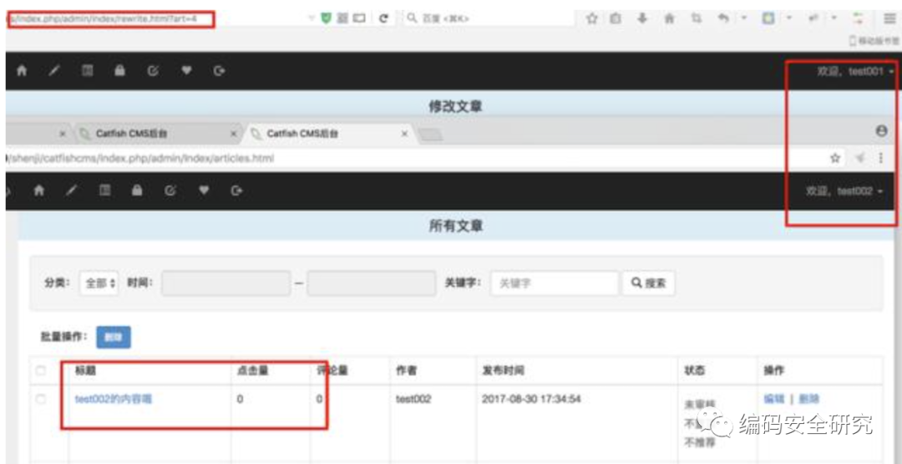Click the 点击量 column header
The height and width of the screenshot is (464, 902).
coord(252,370)
